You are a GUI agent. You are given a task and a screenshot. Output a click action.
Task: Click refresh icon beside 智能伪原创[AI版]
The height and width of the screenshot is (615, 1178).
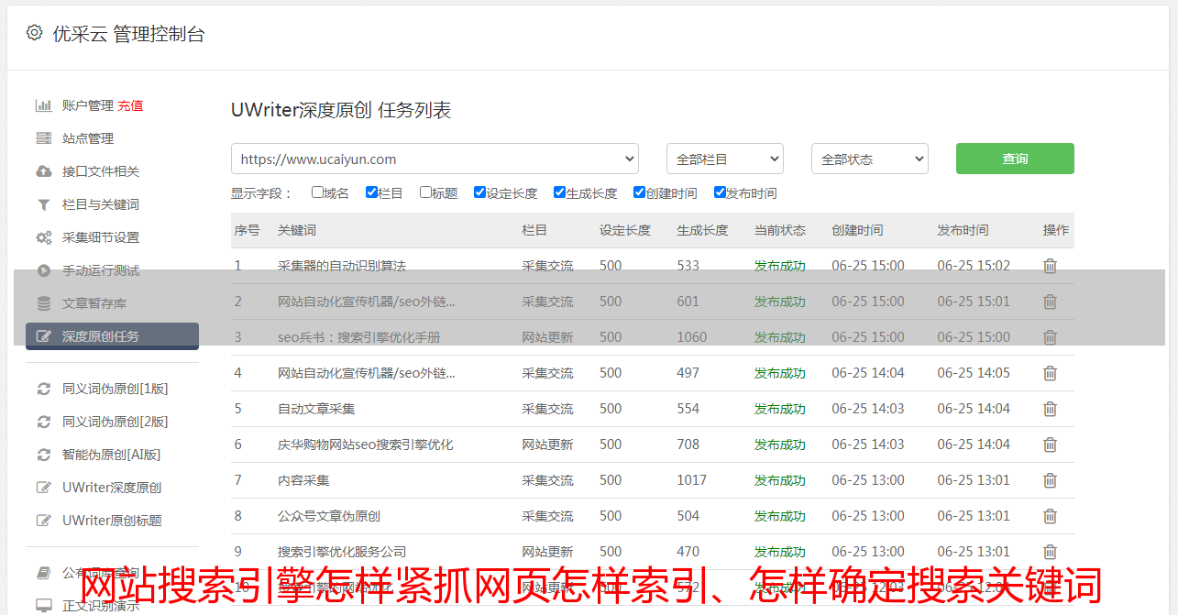[43, 455]
